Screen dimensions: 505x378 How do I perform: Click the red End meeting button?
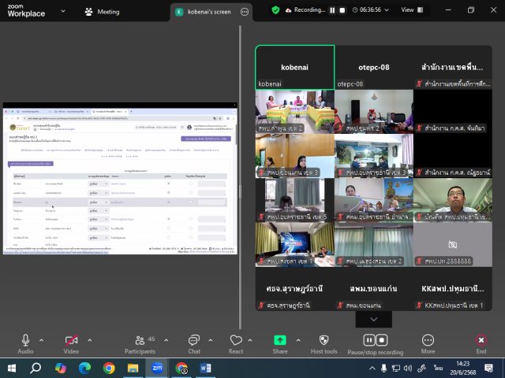click(481, 344)
